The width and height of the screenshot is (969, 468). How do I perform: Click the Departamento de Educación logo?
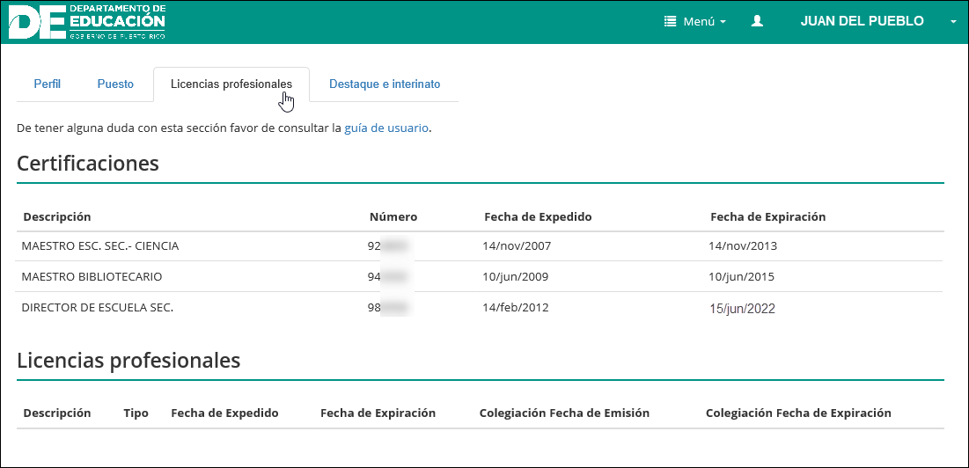point(86,21)
